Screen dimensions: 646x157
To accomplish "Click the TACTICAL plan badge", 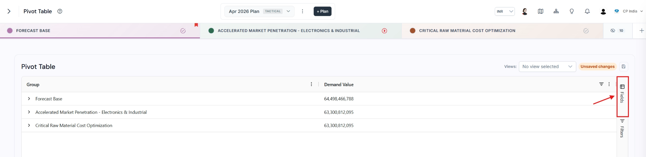I will tap(273, 11).
